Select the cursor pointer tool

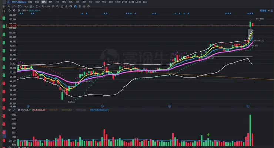[9, 6]
